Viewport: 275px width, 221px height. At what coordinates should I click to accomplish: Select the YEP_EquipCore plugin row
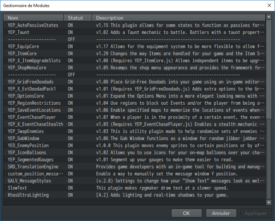click(x=135, y=46)
